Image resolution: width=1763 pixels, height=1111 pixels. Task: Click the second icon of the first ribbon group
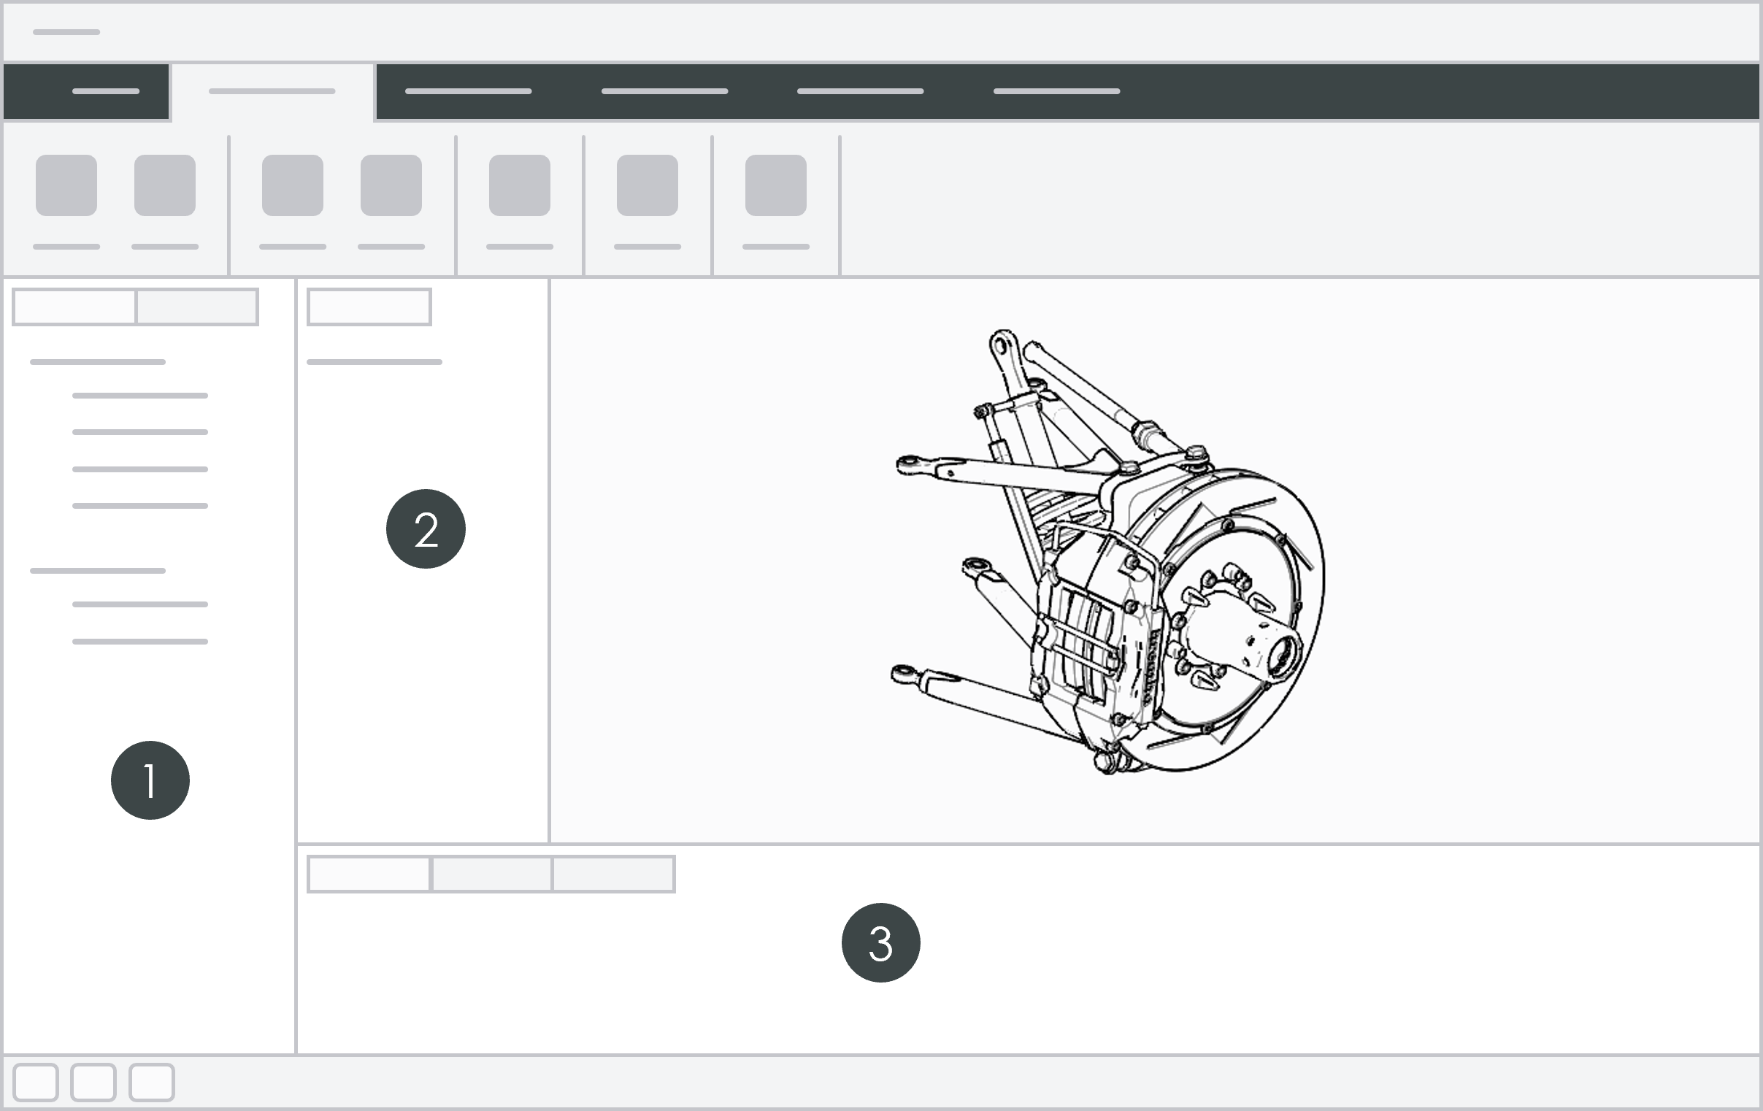(x=165, y=185)
